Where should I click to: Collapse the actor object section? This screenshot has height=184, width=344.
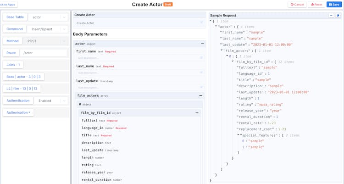tap(202, 44)
